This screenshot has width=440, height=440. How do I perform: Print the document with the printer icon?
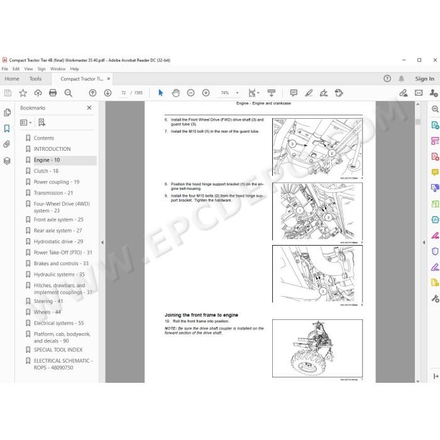pos(53,93)
